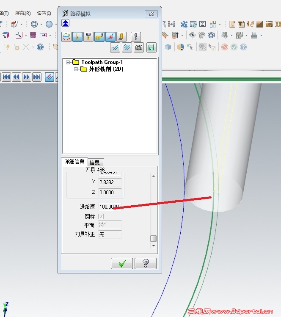Screen dimensions: 281x317
Task: Click the green circled checkmark toolbar icon
Action: (x=234, y=47)
